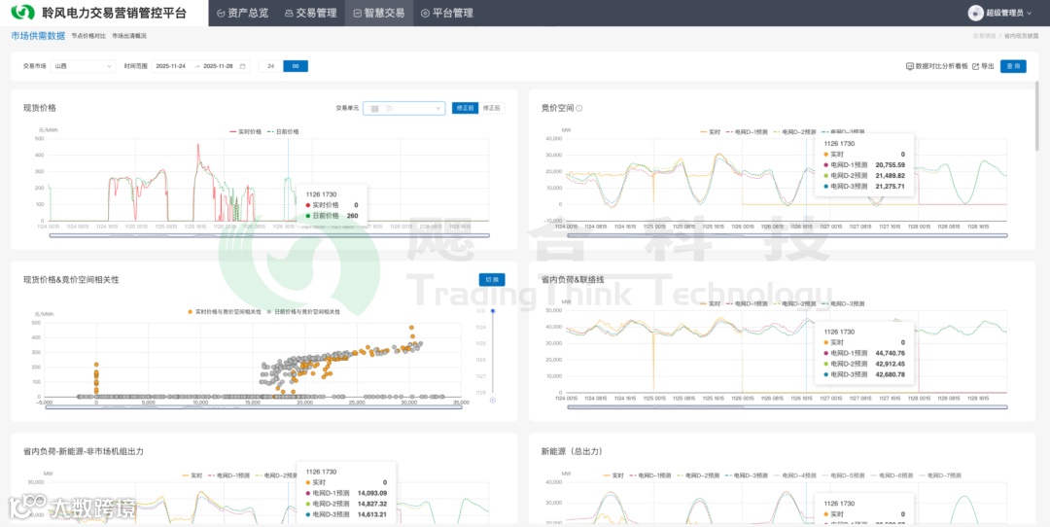This screenshot has height=527, width=1050.
Task: Click the vertical date timeline slider handle
Action: [493, 311]
